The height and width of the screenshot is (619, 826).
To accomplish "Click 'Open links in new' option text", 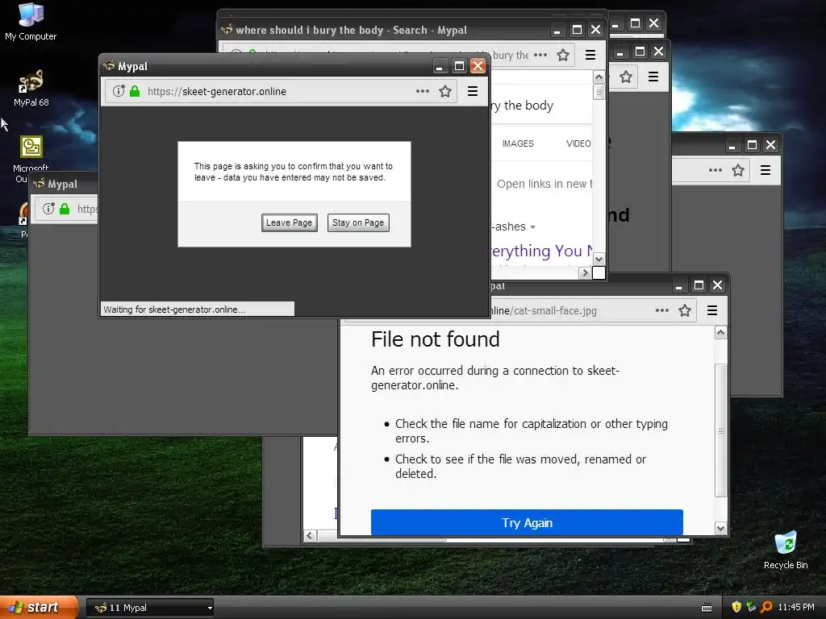I will (544, 184).
